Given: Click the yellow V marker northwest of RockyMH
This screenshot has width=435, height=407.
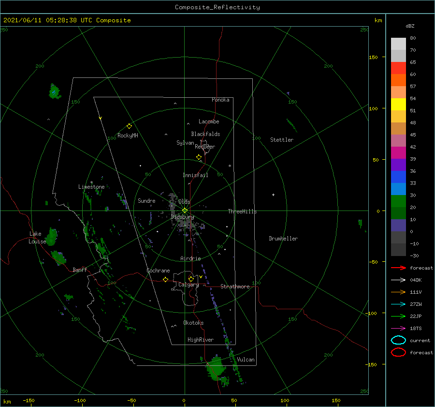Looking at the screenshot, I should pyautogui.click(x=100, y=118).
